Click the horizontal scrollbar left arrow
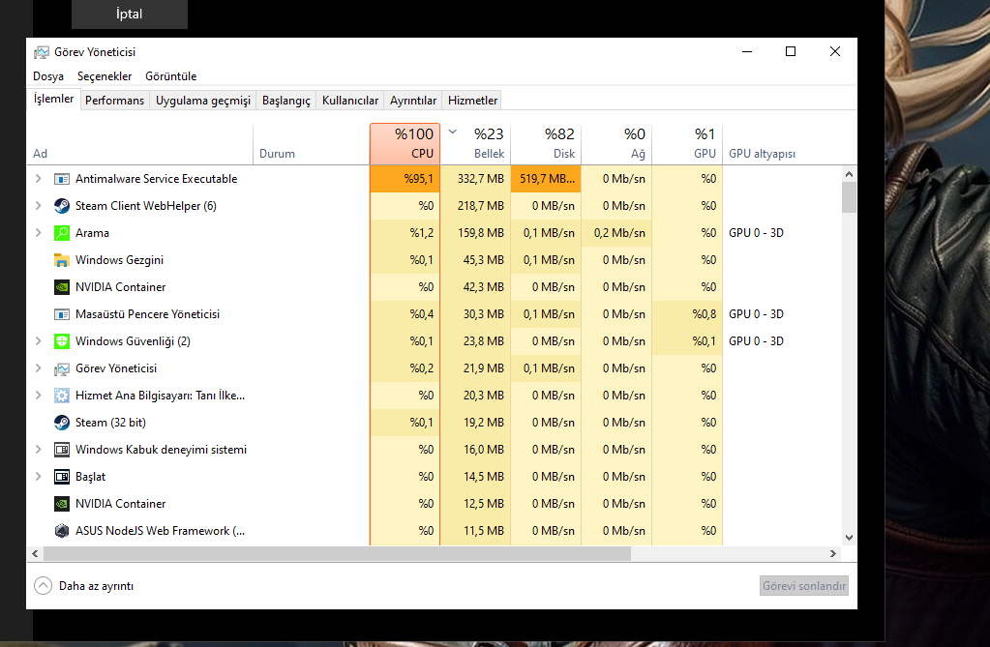Image resolution: width=990 pixels, height=647 pixels. click(36, 553)
